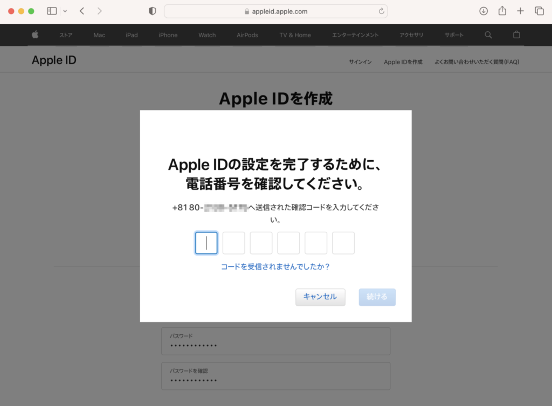This screenshot has width=552, height=406.
Task: Open the ストア menu item
Action: click(66, 35)
